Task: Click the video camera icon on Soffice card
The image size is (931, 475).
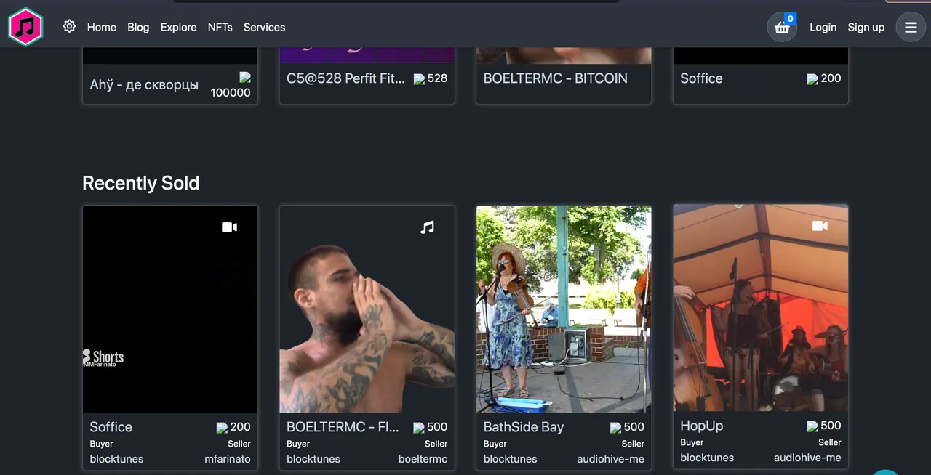Action: click(x=229, y=227)
